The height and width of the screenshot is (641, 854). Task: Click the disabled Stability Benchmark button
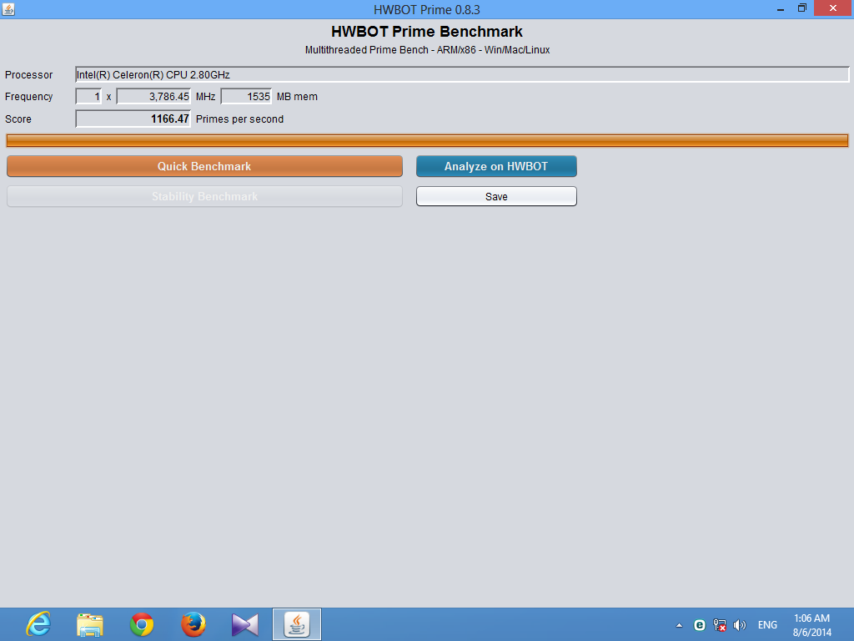[205, 196]
